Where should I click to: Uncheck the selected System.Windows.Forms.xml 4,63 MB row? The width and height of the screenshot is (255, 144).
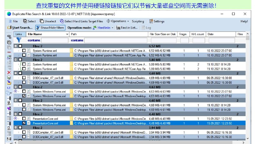tap(24, 96)
